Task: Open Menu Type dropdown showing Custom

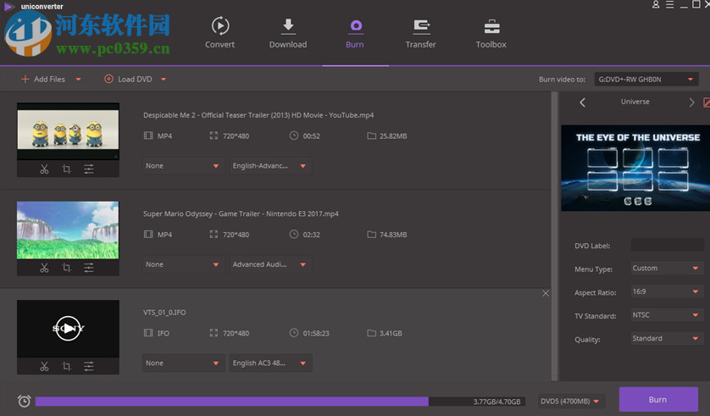Action: click(x=667, y=269)
